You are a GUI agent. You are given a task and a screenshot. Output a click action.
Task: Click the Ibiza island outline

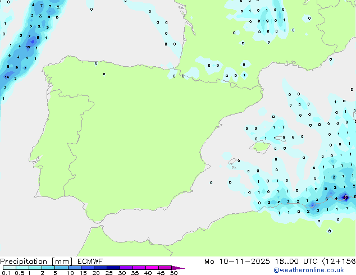(x=232, y=161)
